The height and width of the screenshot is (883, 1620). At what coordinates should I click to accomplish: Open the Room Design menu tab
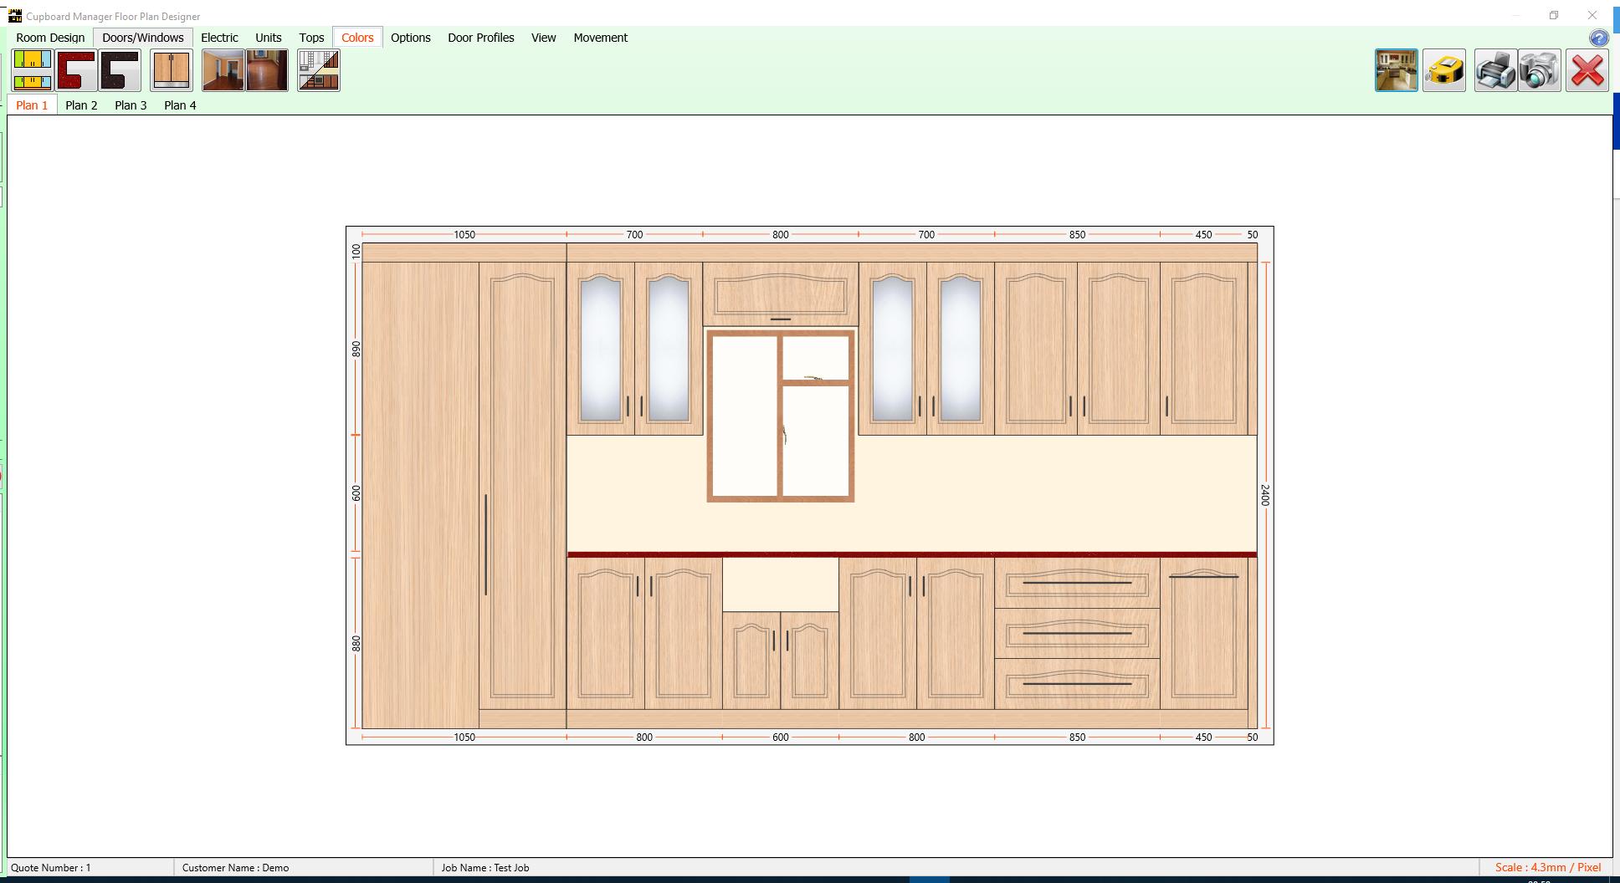tap(50, 38)
